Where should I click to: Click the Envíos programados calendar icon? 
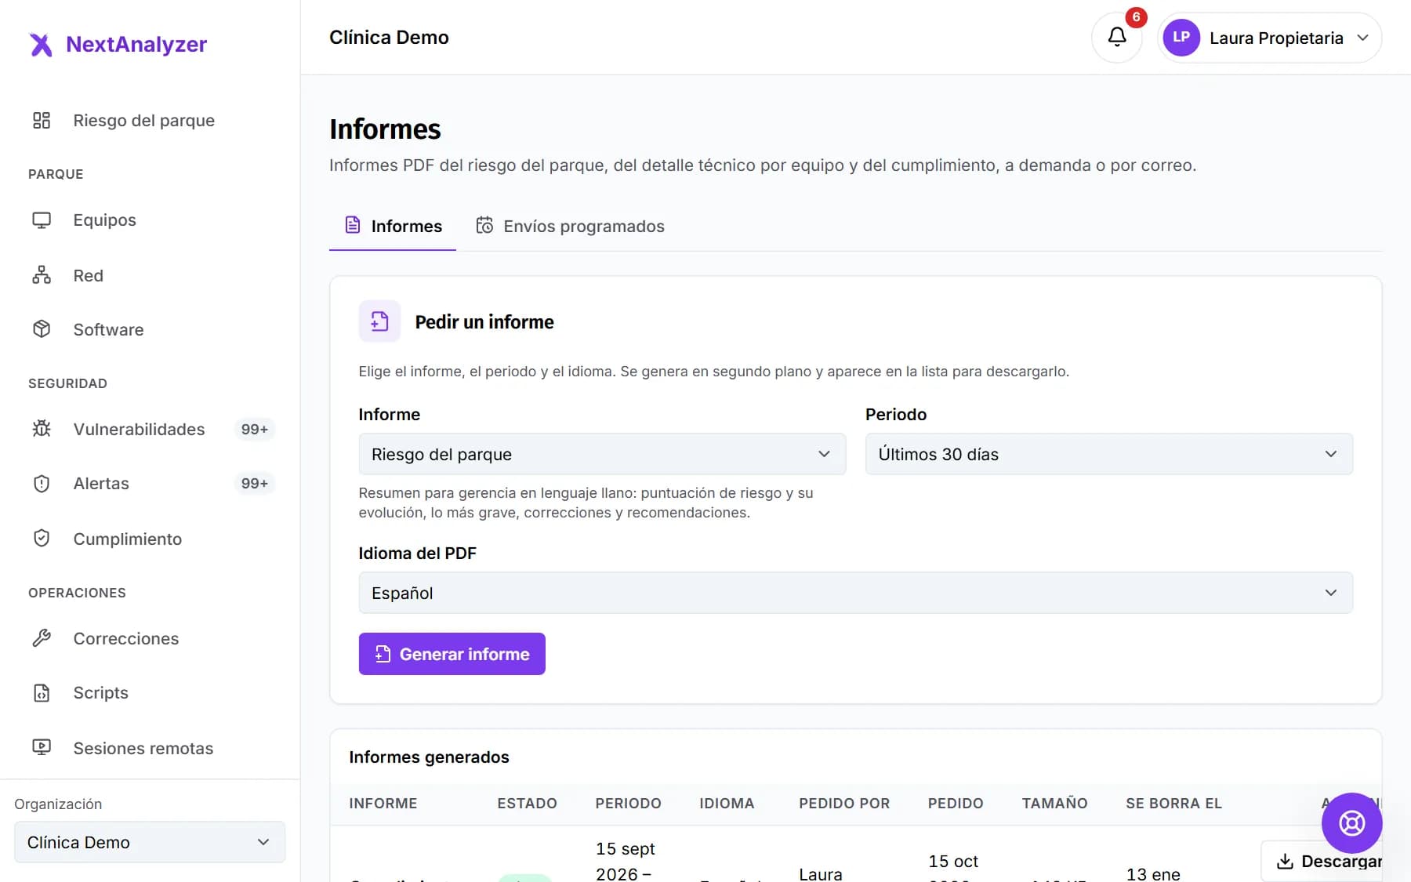click(x=484, y=226)
